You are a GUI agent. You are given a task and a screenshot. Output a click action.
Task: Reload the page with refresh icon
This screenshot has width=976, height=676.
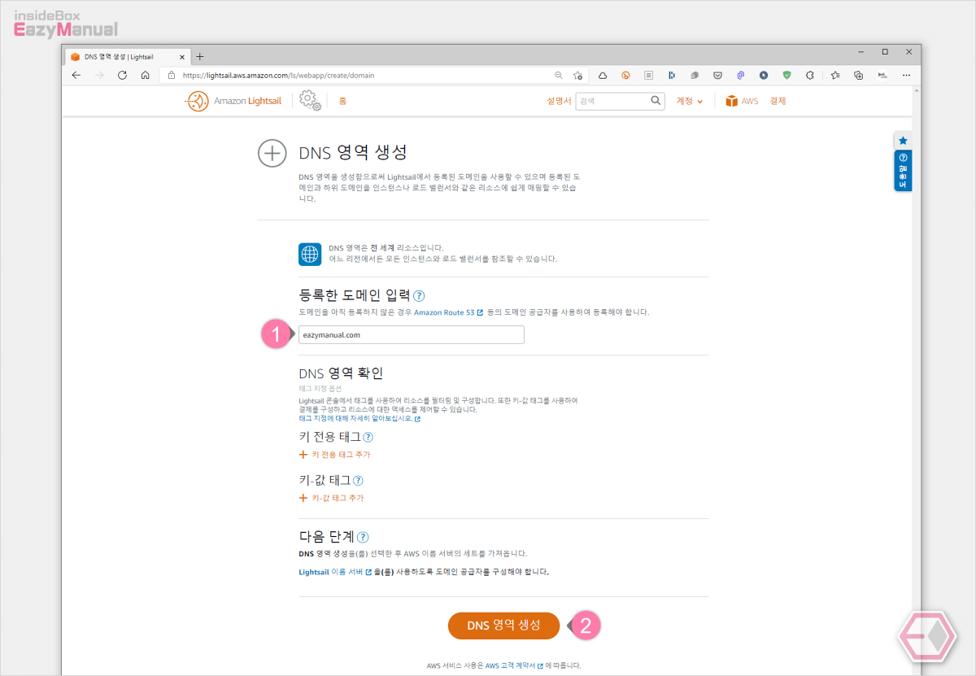[x=122, y=75]
